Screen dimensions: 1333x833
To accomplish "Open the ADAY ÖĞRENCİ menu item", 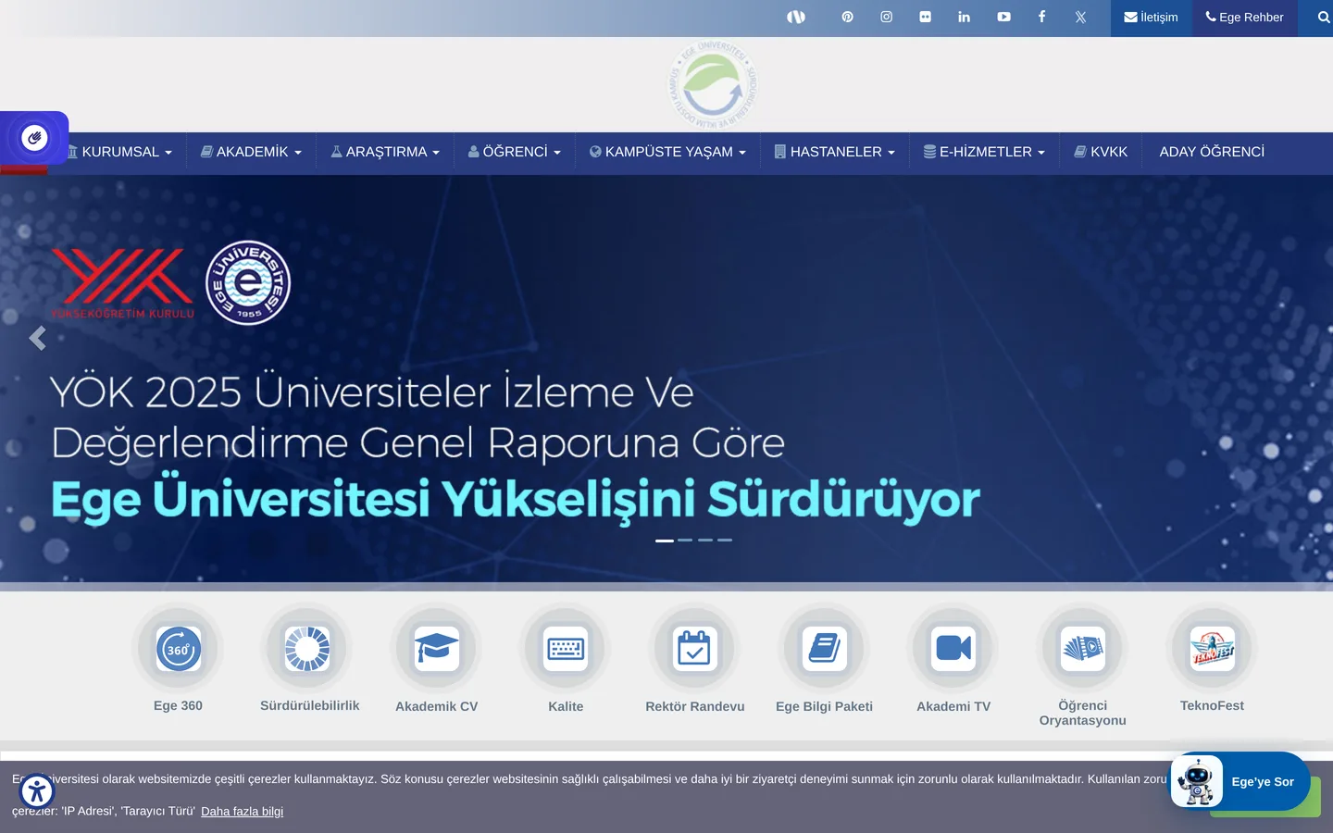I will (x=1212, y=152).
